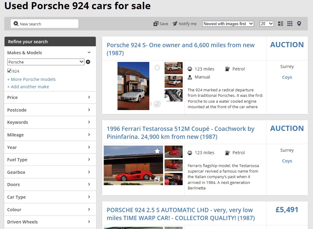
Task: Collapse the Makes & Models section
Action: 89,53
